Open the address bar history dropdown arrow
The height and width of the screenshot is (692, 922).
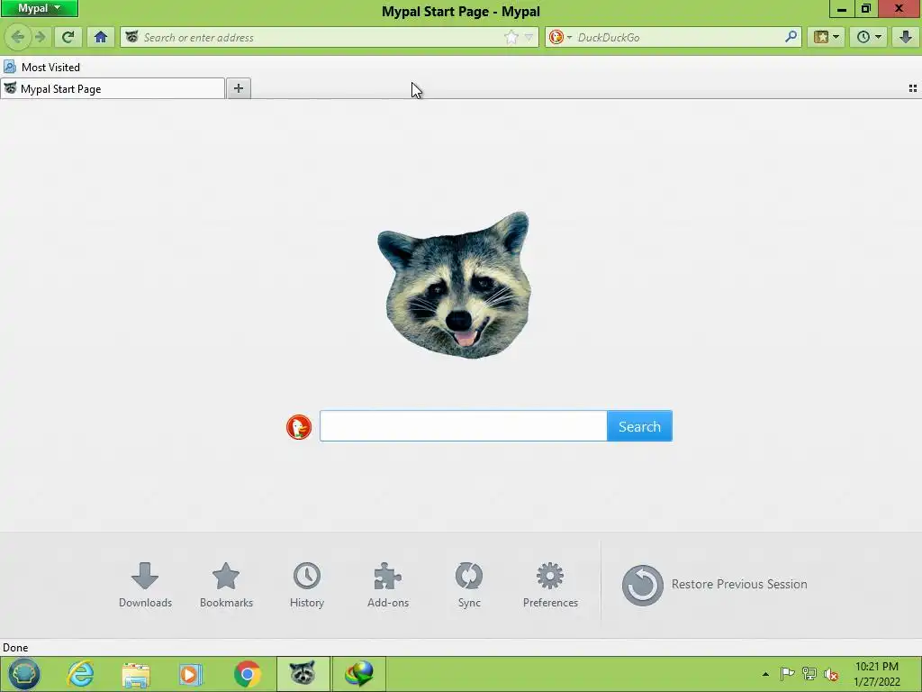pos(529,37)
